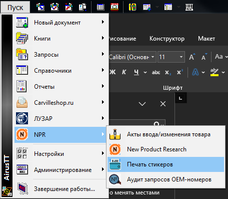Switch to the Макет ribbon tab
Image resolution: width=228 pixels, height=199 pixels.
point(206,39)
